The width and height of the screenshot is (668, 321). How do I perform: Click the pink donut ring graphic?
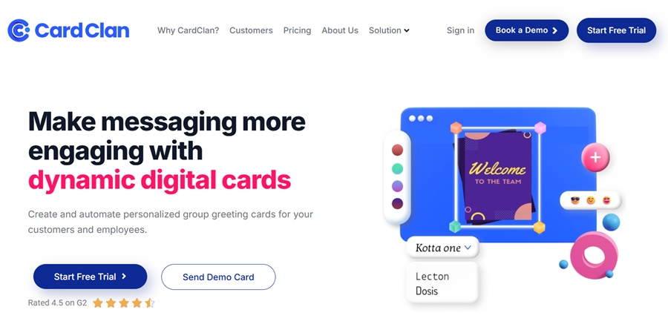pyautogui.click(x=594, y=256)
